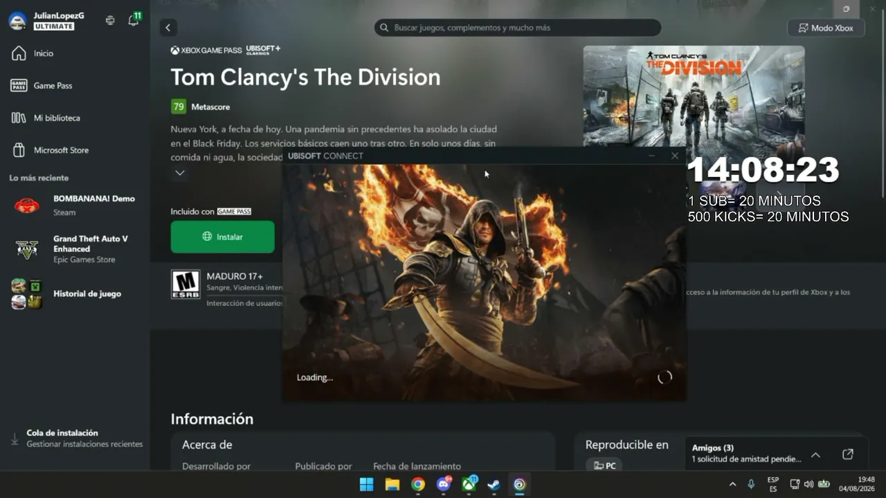Viewport: 886px width, 498px height.
Task: Click the 'Lo más reciente' sidebar heading
Action: [x=39, y=178]
